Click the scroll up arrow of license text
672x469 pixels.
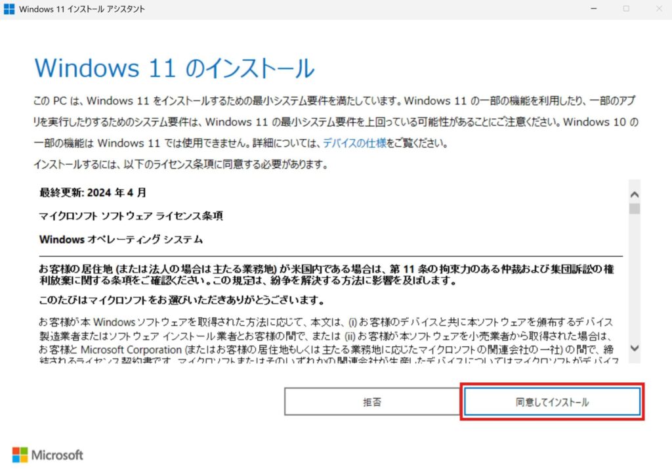[634, 194]
